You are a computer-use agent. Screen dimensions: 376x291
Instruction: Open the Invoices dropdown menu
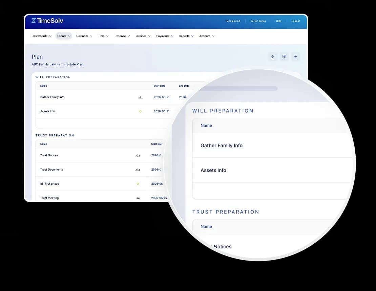click(143, 36)
